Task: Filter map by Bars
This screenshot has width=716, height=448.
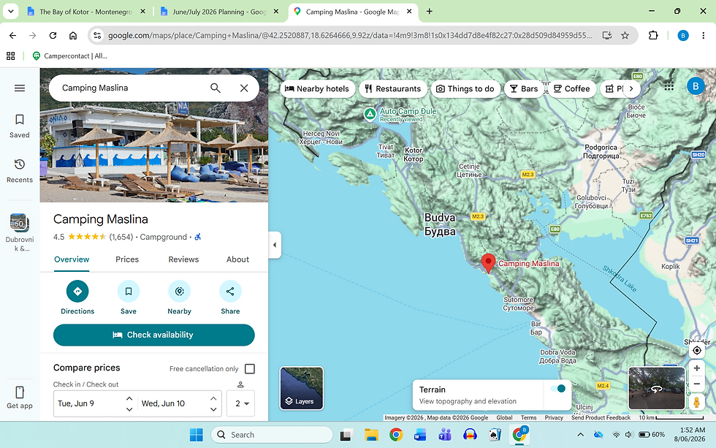Action: click(x=524, y=88)
